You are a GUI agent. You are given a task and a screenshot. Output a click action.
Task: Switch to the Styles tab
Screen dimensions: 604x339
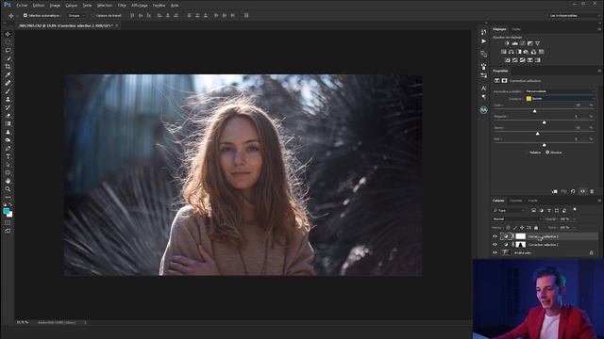click(516, 29)
